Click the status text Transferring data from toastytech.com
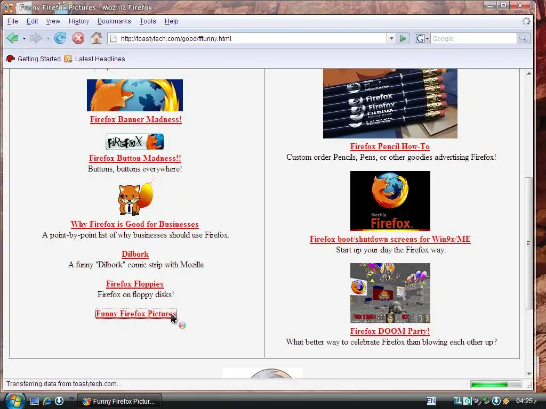Image resolution: width=546 pixels, height=409 pixels. [x=64, y=384]
